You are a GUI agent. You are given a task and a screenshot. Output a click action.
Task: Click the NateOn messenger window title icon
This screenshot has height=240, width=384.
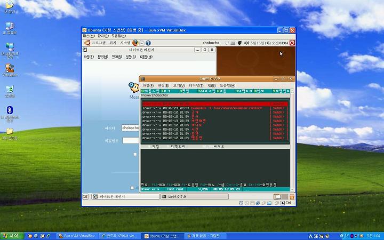point(85,50)
